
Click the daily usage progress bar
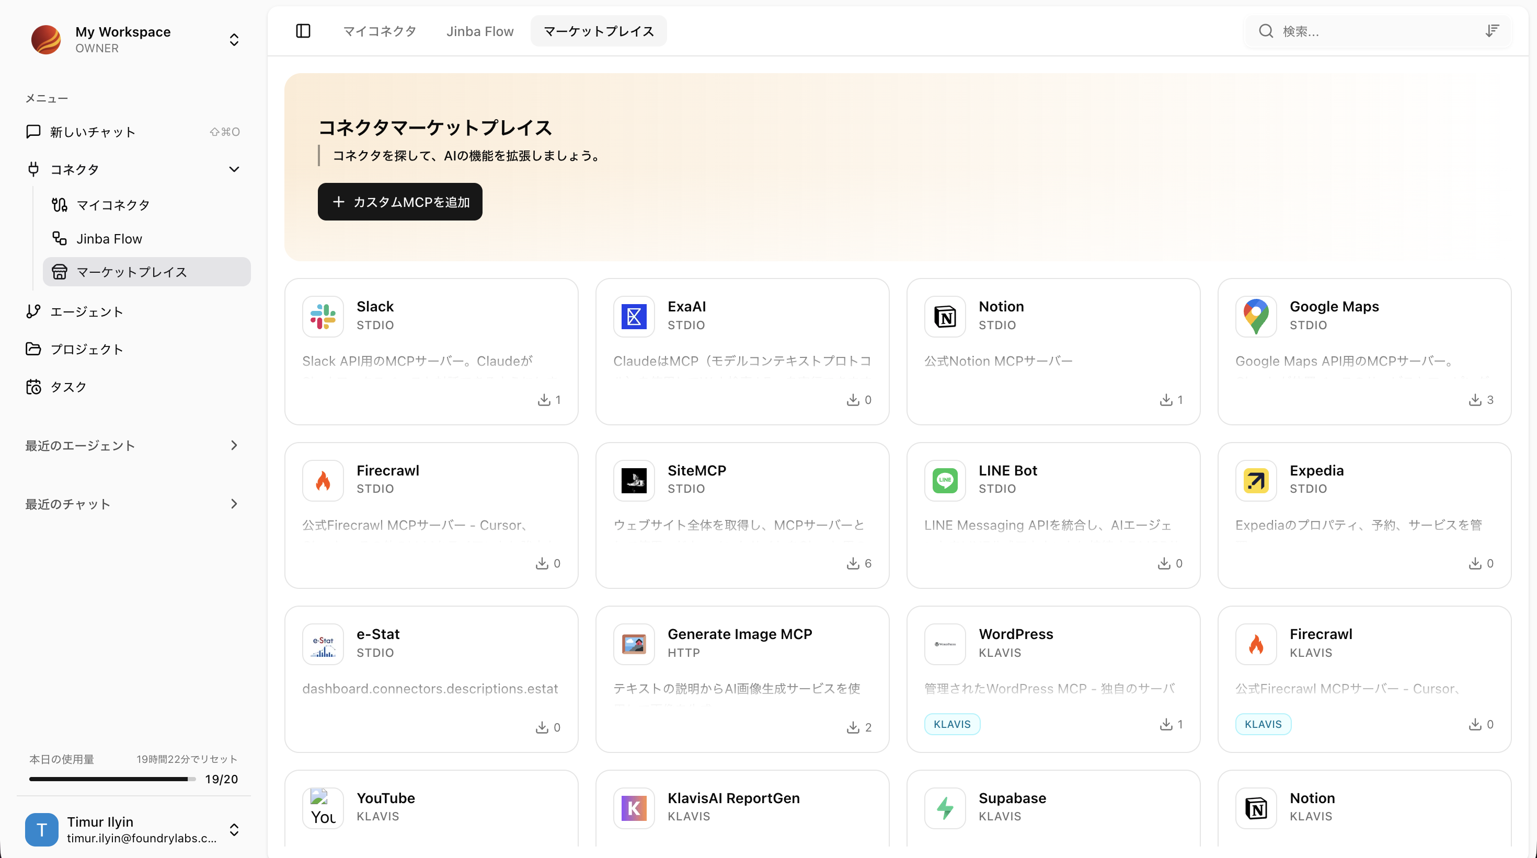coord(112,779)
